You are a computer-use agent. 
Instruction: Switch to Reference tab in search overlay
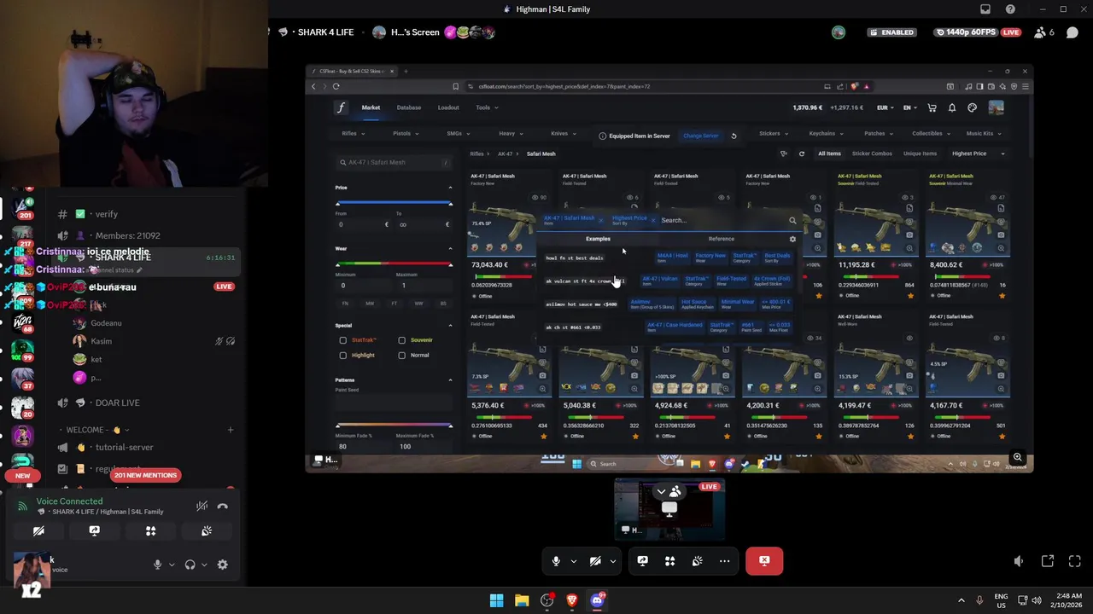721,239
